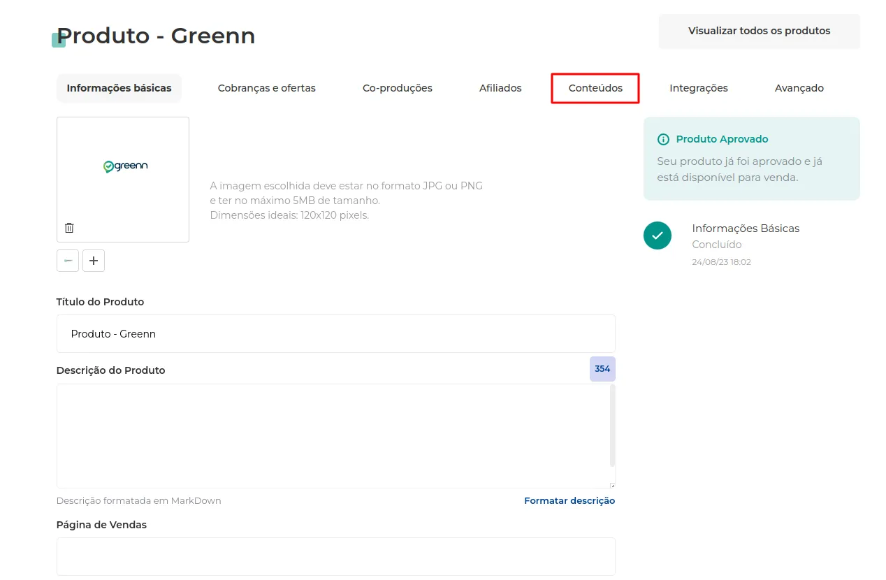
Task: Click the Greenn logo product image
Action: pos(126,166)
